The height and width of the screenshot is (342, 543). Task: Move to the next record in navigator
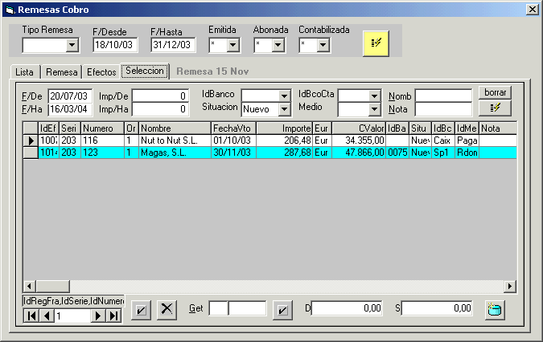pyautogui.click(x=99, y=316)
